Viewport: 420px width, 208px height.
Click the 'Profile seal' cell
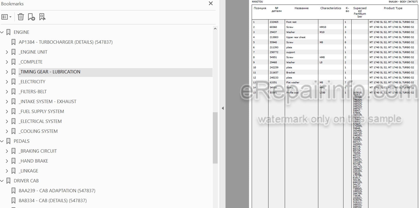(292, 93)
